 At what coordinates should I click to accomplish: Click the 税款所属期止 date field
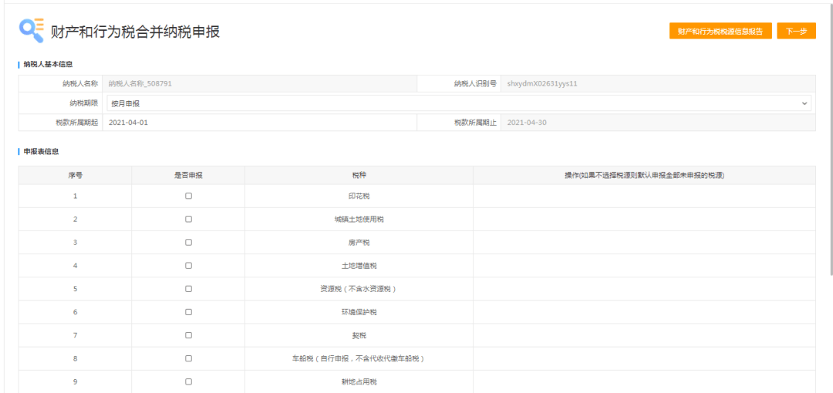(x=657, y=123)
